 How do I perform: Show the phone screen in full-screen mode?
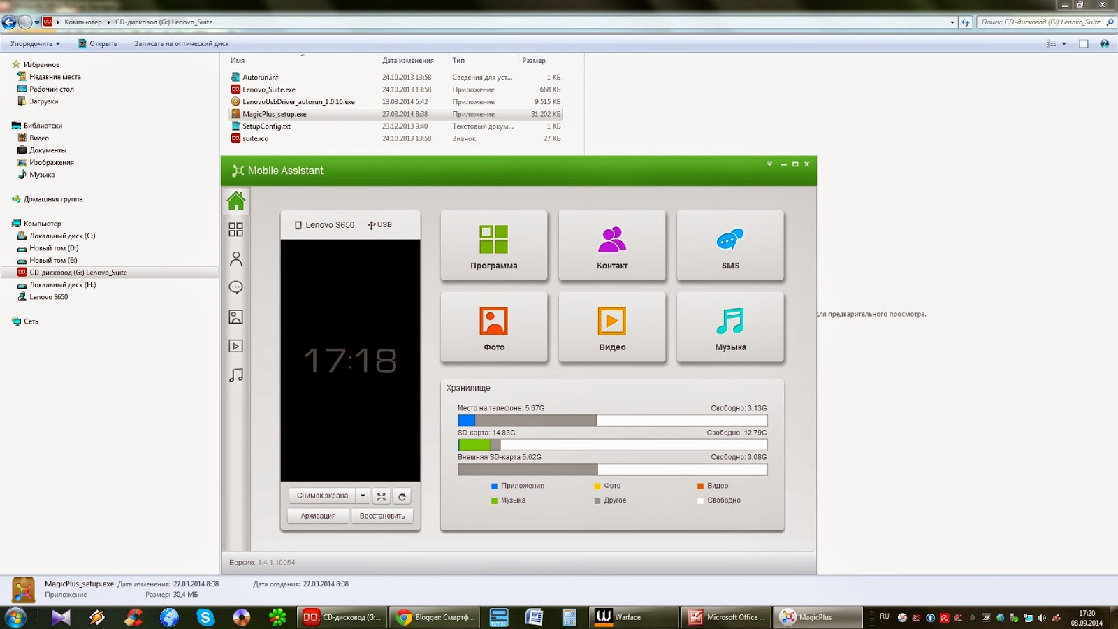pos(382,496)
